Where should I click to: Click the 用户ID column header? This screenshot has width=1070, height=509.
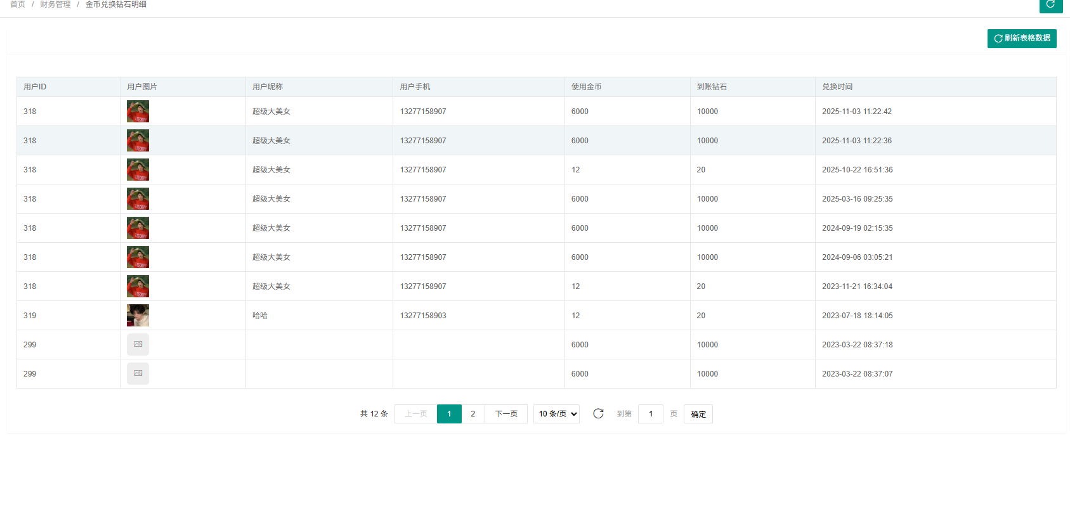click(35, 87)
